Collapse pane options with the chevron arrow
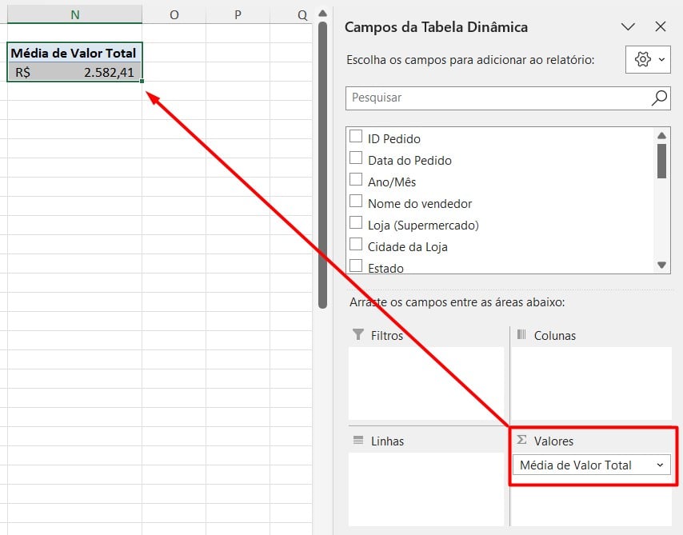 click(x=628, y=26)
